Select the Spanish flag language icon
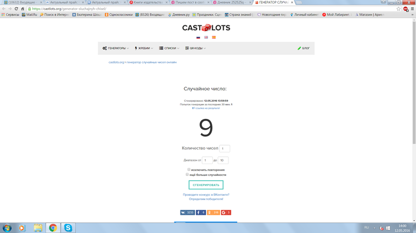416x233 pixels. click(213, 38)
